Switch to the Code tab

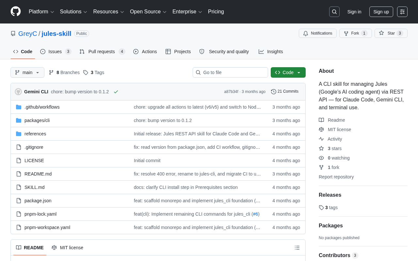click(x=23, y=52)
